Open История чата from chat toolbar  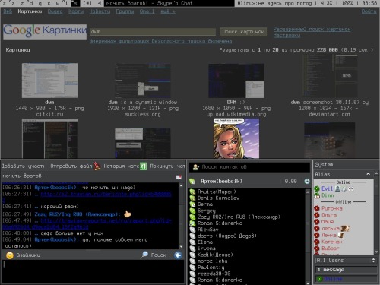143,166
